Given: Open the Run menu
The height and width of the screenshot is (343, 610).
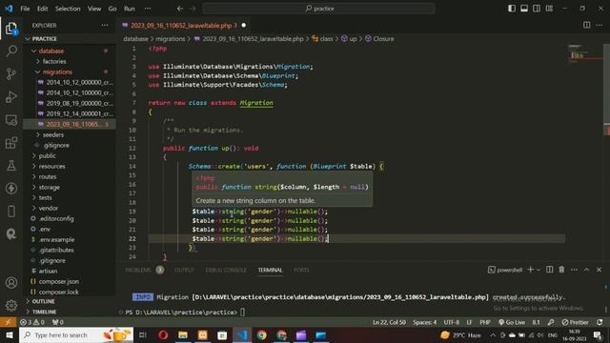Looking at the screenshot, I should (x=130, y=9).
